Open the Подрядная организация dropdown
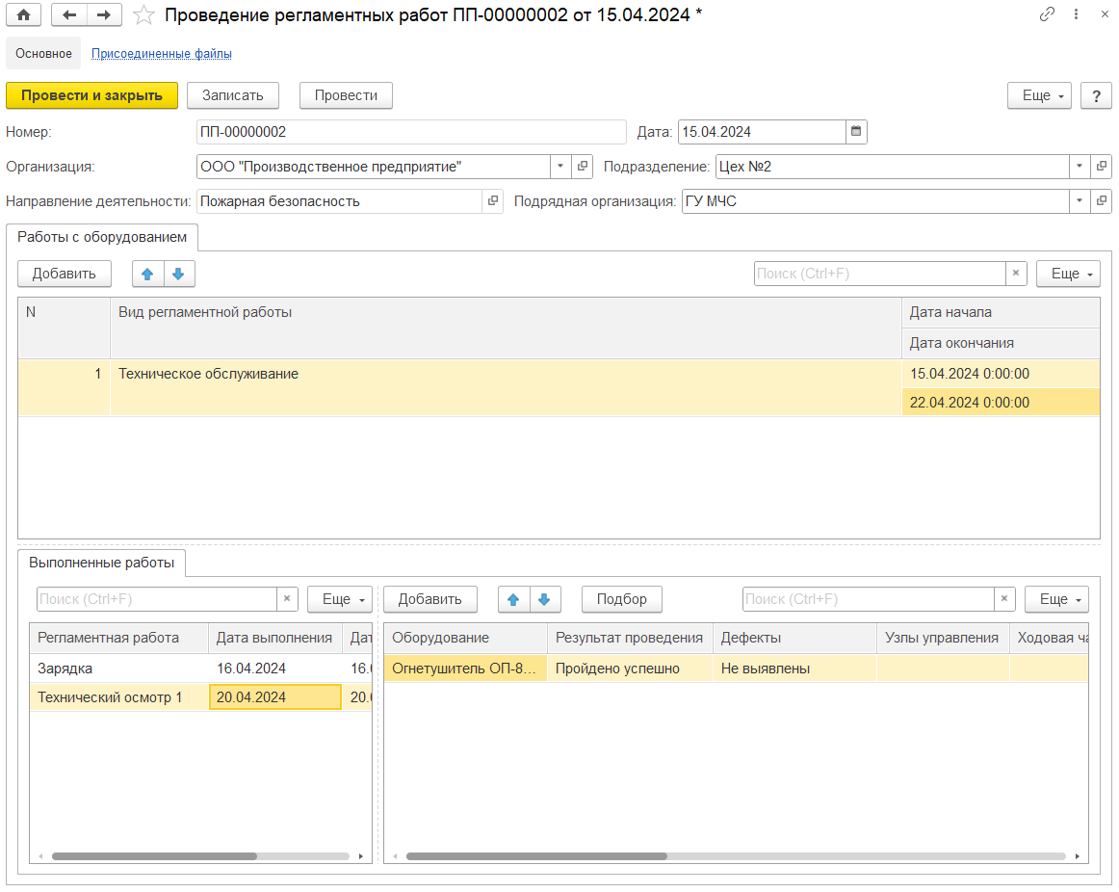 click(x=1079, y=201)
